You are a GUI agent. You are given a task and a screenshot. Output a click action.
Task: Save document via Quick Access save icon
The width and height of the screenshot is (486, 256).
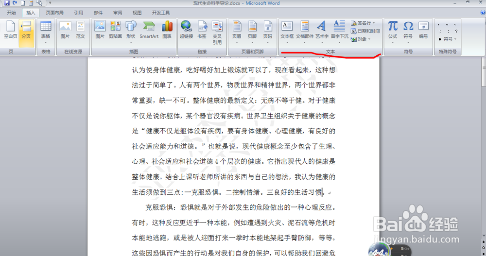[7, 3]
